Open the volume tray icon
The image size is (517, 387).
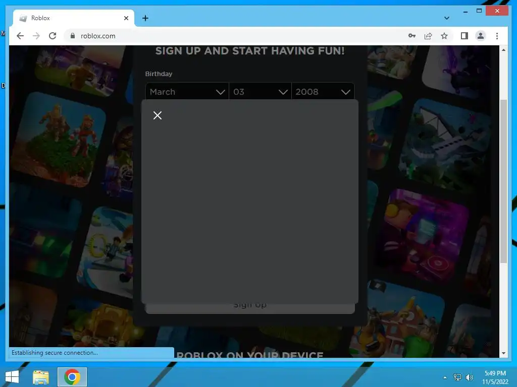point(469,377)
